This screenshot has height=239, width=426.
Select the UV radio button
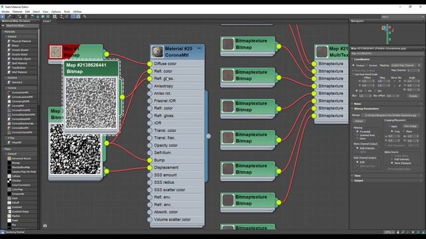pyautogui.click(x=357, y=91)
